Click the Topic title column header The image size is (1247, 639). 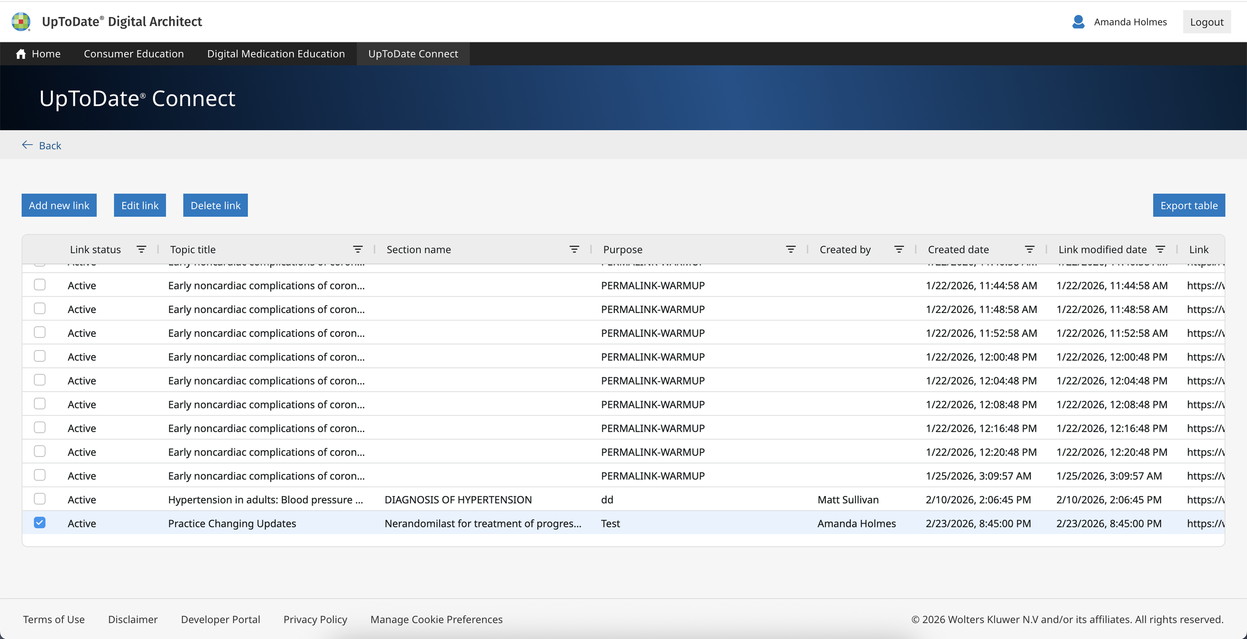[193, 250]
